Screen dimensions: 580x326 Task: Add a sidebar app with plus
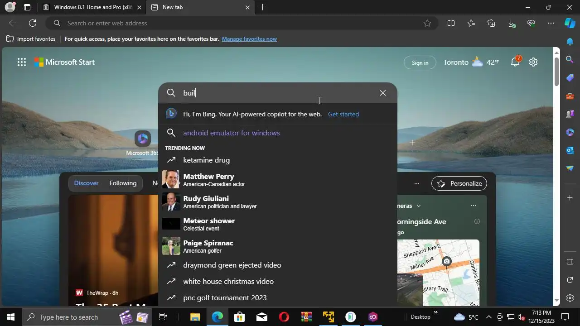[570, 197]
